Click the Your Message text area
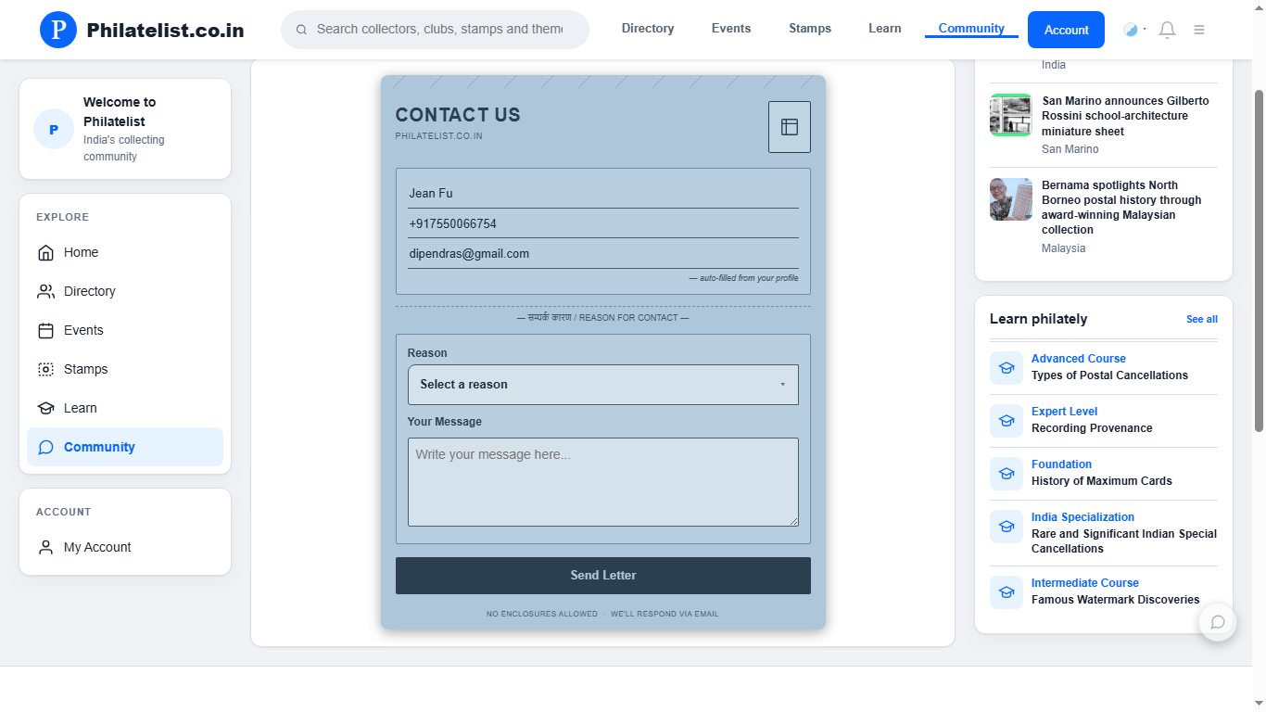 [x=603, y=482]
